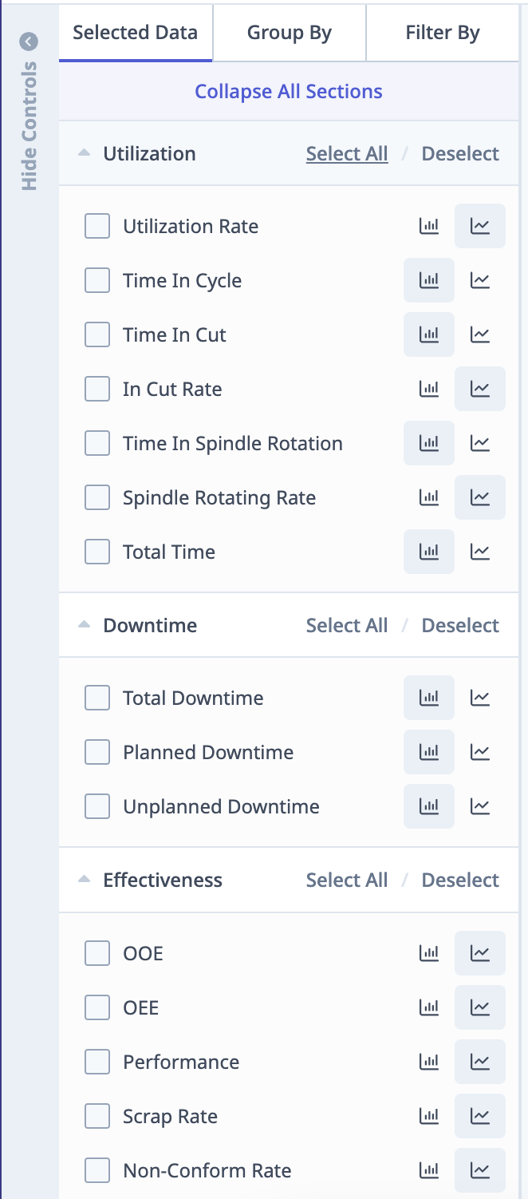
Task: Set Planned Downtime to line chart
Action: pyautogui.click(x=480, y=752)
